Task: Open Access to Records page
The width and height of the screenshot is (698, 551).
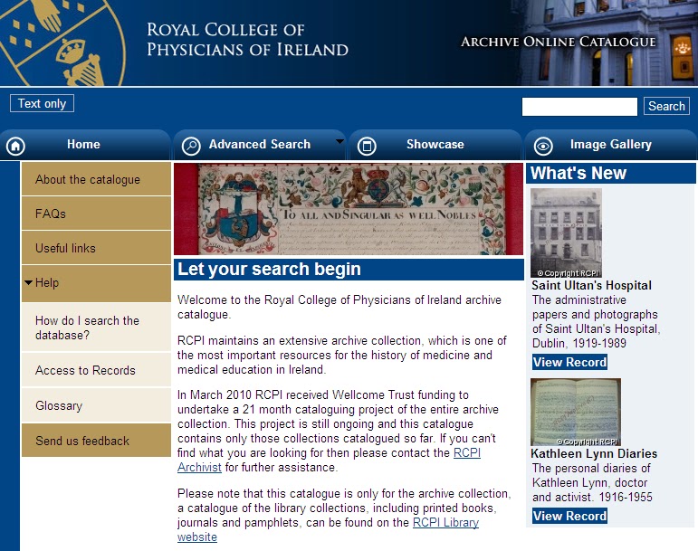Action: click(96, 370)
